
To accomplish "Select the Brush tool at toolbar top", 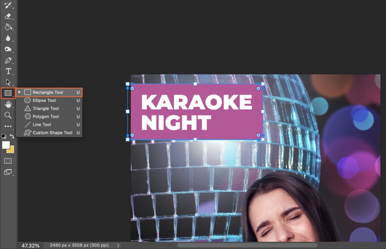I will (x=8, y=6).
